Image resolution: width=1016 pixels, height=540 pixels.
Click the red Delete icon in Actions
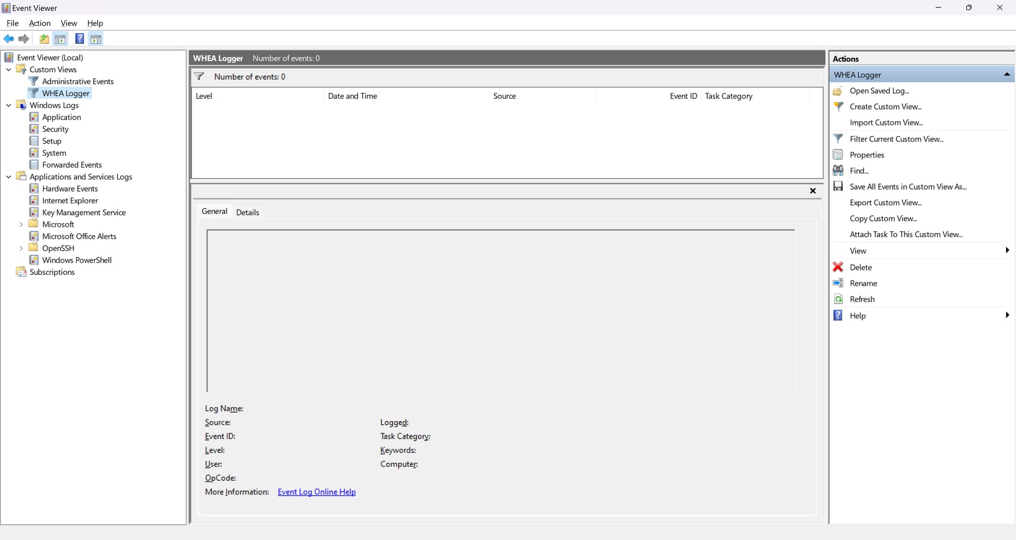(838, 267)
